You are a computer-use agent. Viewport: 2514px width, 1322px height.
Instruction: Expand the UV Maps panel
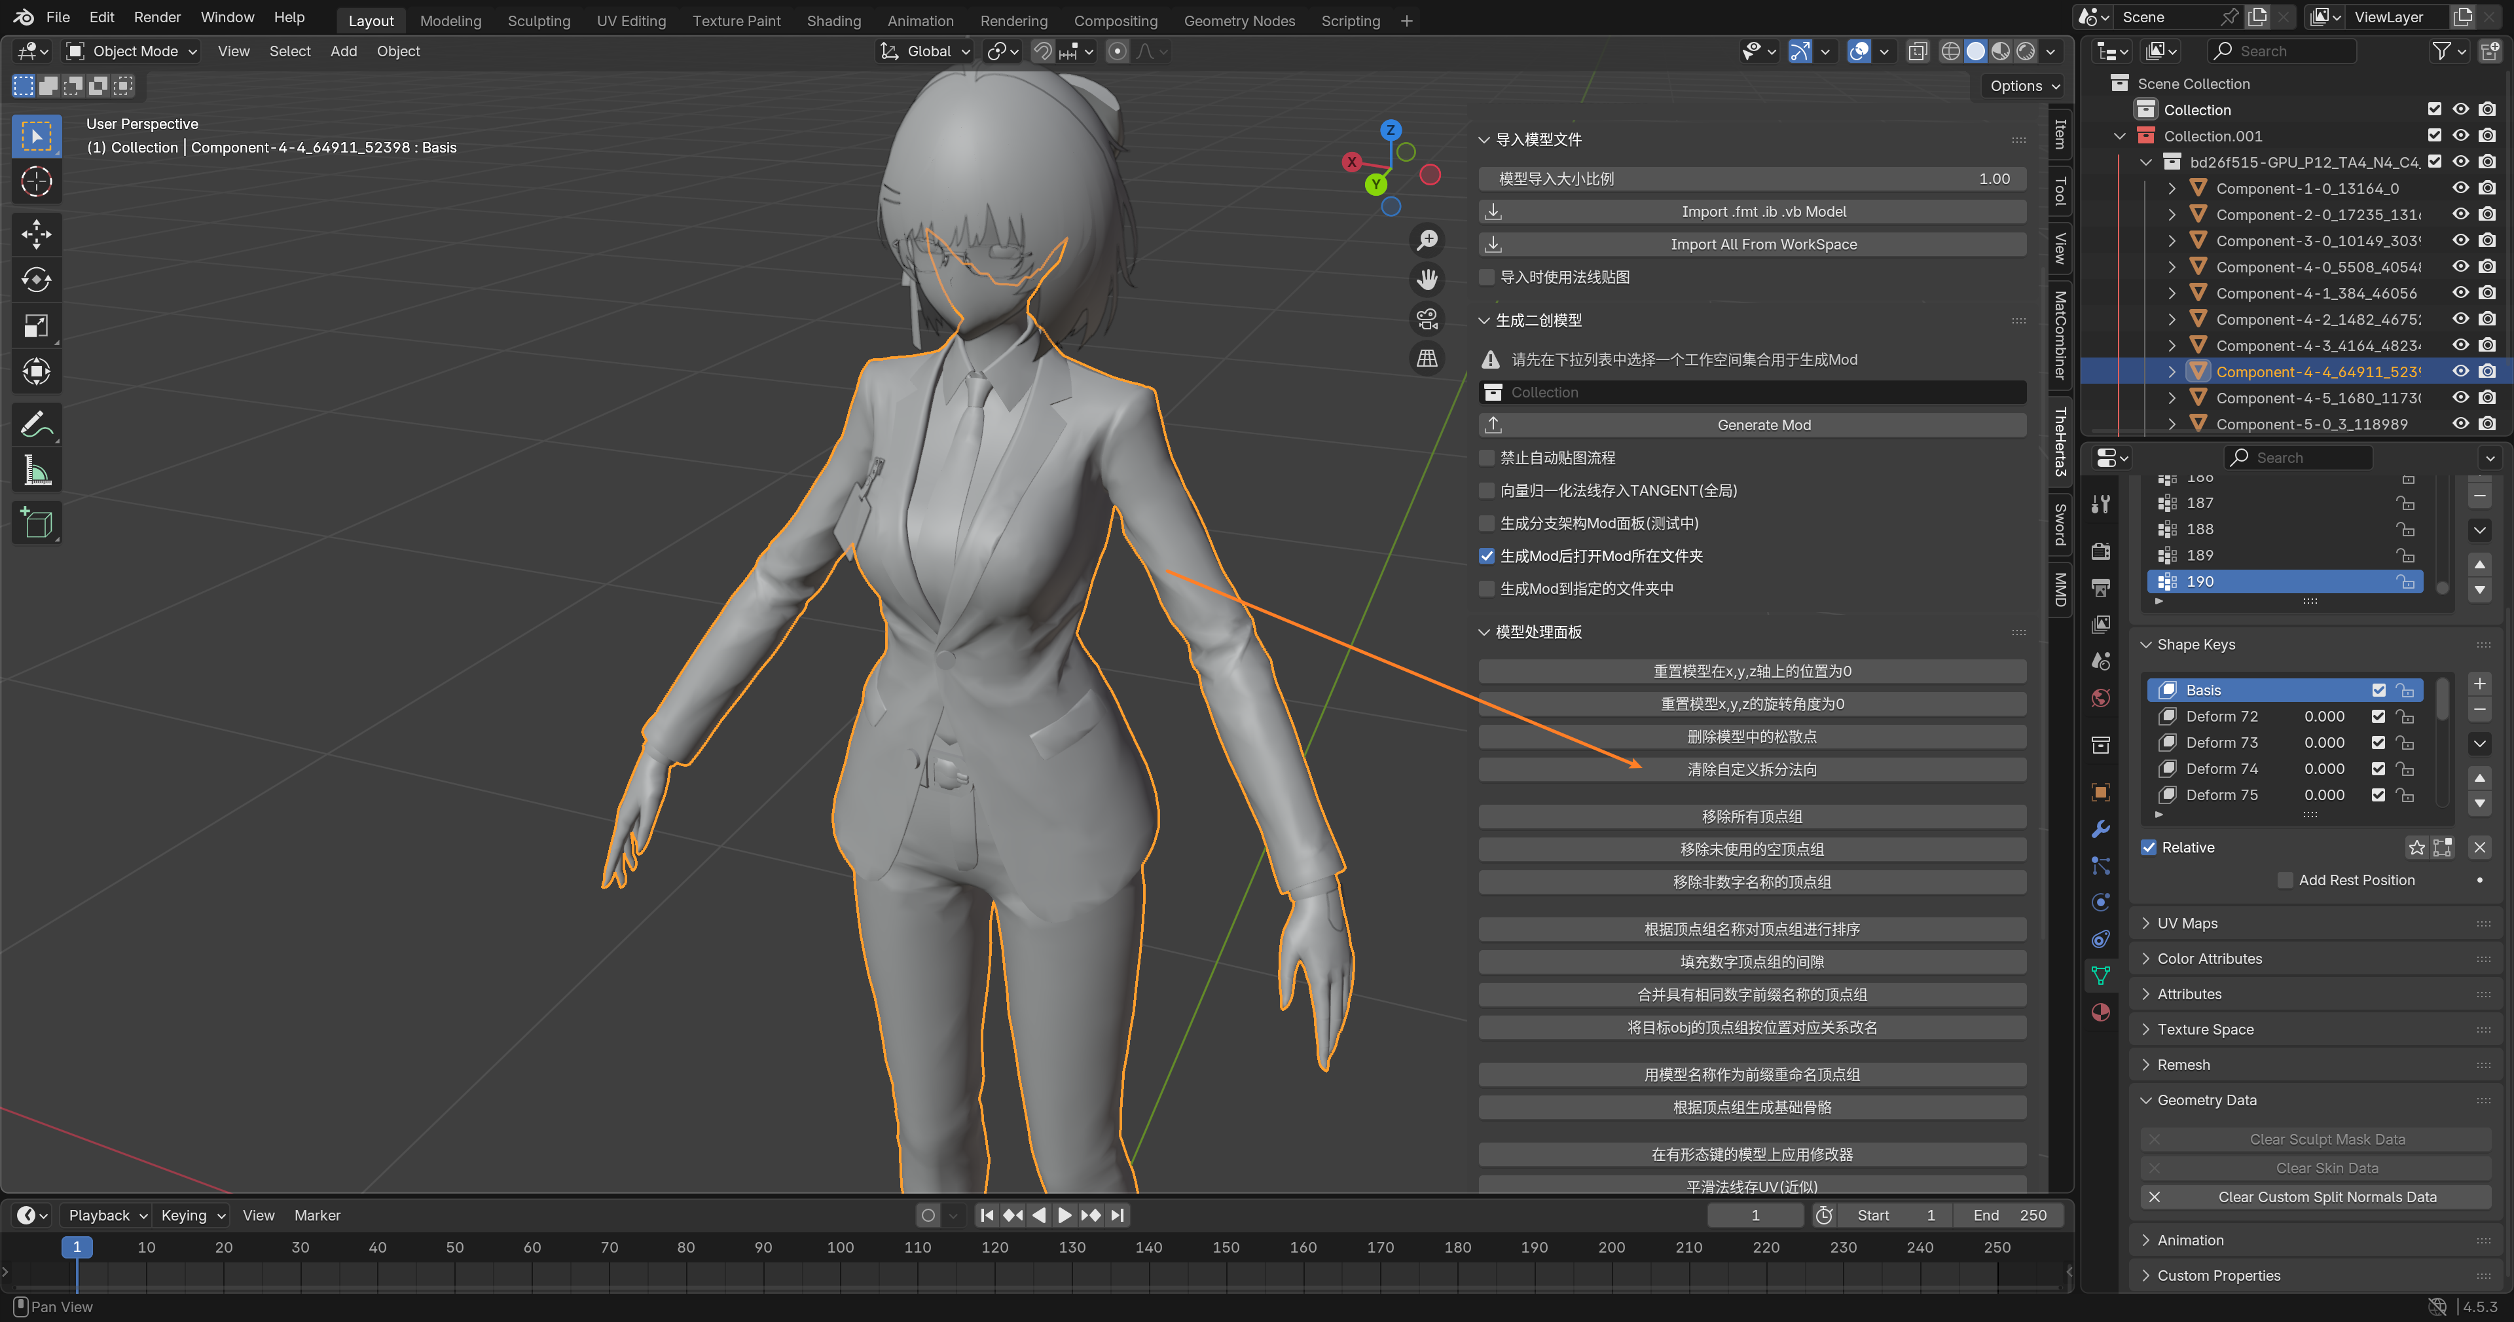coord(2187,923)
